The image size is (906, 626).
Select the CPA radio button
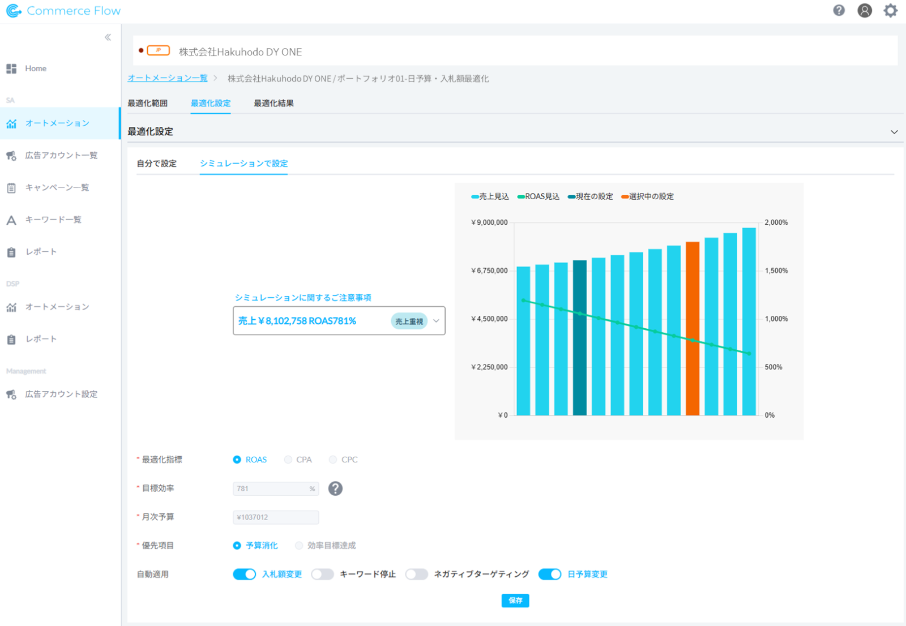[x=288, y=460]
